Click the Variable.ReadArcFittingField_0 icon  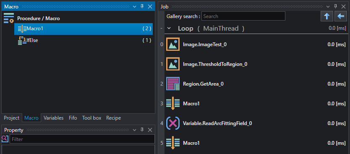pos(173,123)
